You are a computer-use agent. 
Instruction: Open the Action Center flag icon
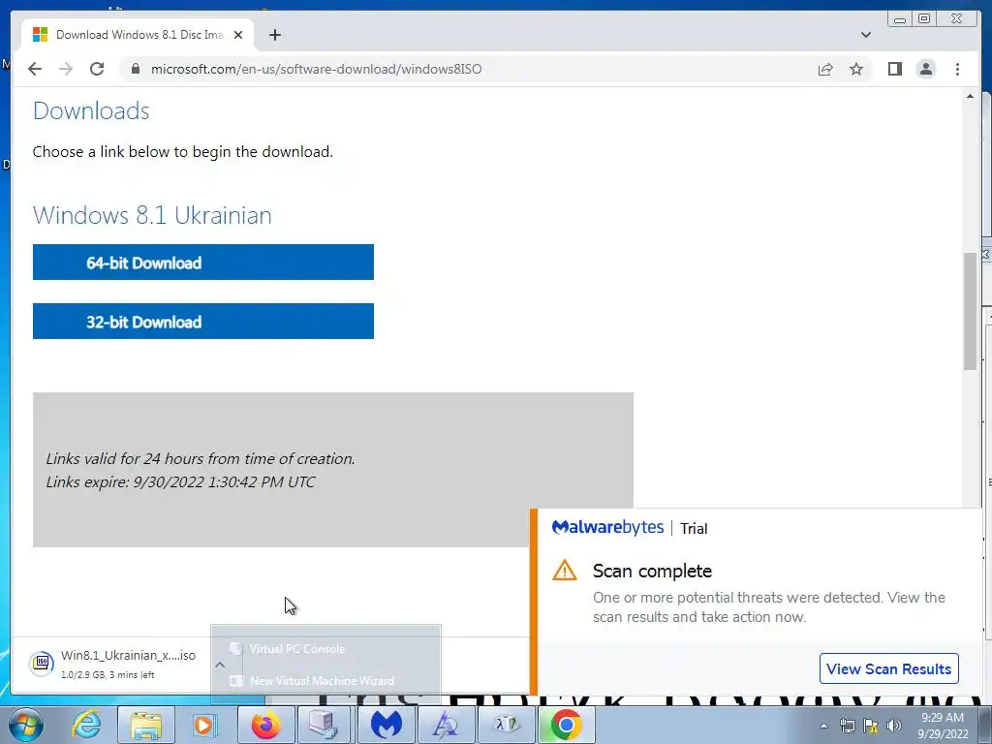pyautogui.click(x=871, y=726)
